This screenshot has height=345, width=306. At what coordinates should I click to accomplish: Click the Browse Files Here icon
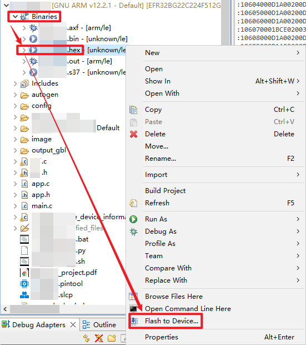tap(133, 297)
